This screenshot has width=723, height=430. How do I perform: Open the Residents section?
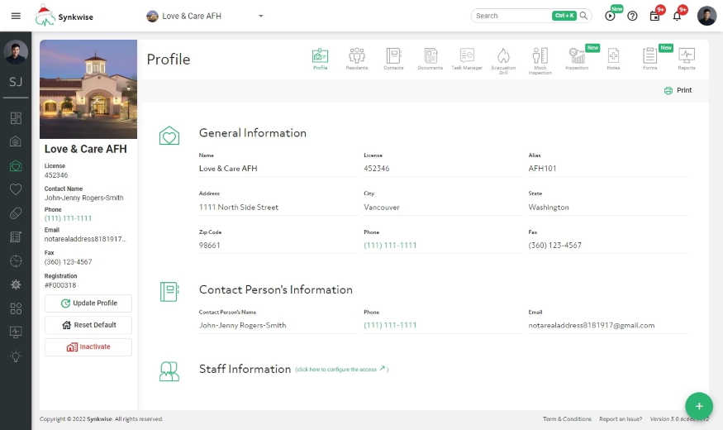[357, 59]
